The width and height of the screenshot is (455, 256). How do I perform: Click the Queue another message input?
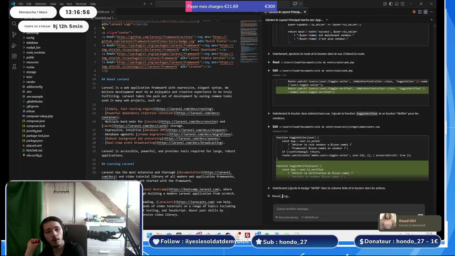348,209
